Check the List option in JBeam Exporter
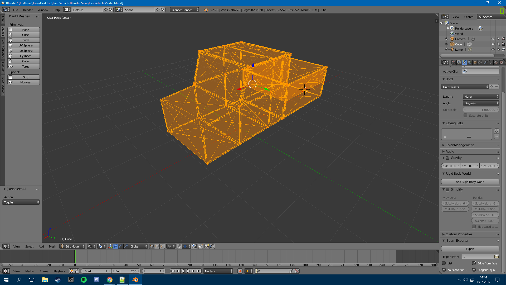Screen dimensions: 506x285 pyautogui.click(x=444, y=263)
